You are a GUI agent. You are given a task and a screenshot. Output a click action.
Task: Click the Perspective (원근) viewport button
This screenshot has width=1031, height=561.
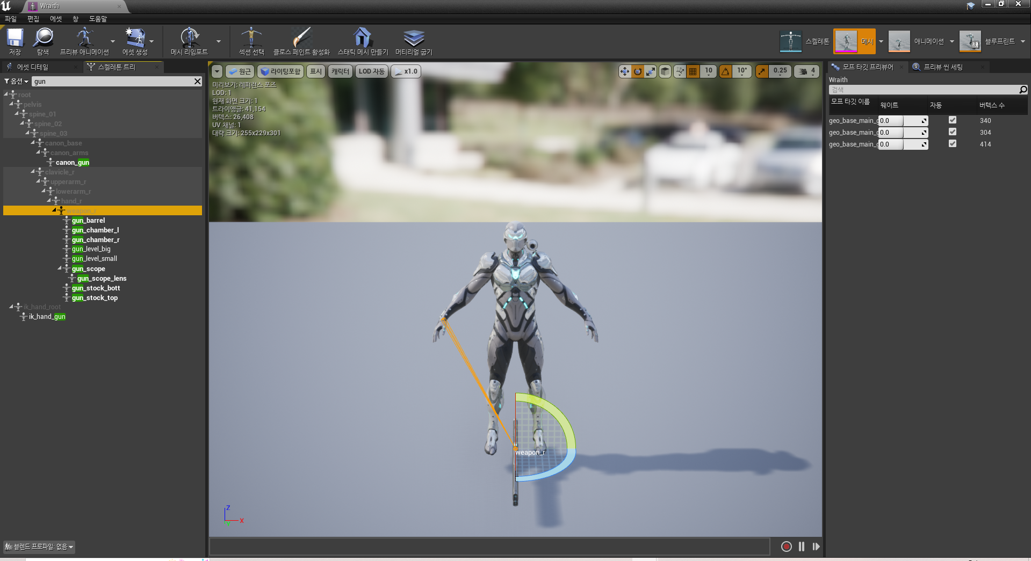pos(240,71)
